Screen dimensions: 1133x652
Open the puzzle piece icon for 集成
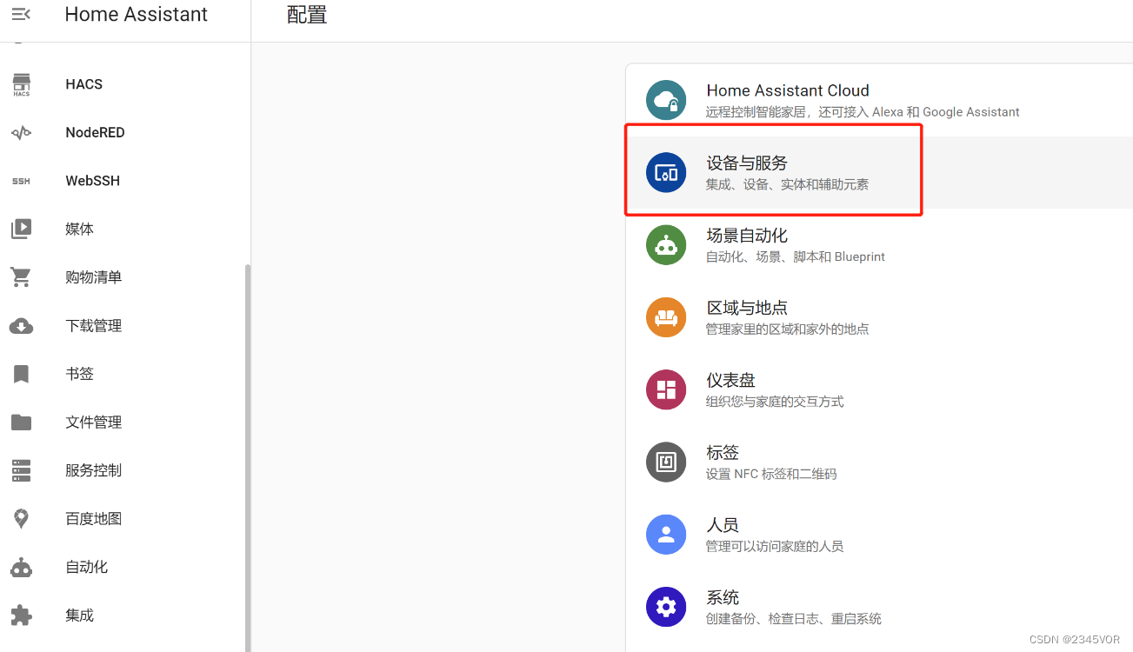pos(21,615)
